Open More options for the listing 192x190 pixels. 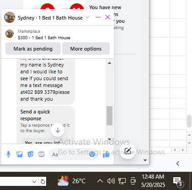(86, 49)
